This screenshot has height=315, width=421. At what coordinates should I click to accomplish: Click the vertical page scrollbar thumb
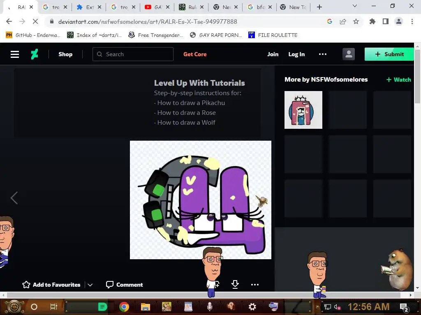[x=417, y=76]
